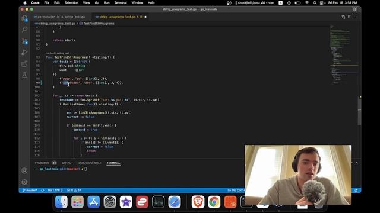The image size is (380, 213).
Task: Click the terminal prompt input area
Action: coord(85,169)
